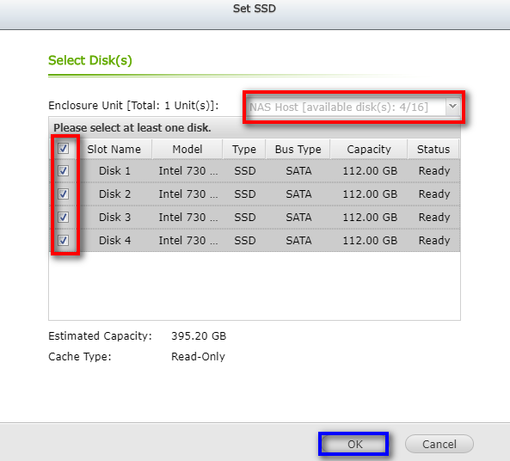Screen dimensions: 510x461
Task: Sort by Bus Type column header
Action: click(298, 150)
